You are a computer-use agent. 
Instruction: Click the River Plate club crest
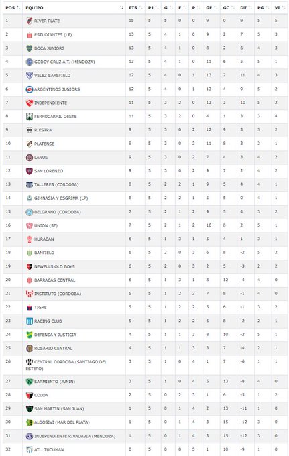[30, 21]
